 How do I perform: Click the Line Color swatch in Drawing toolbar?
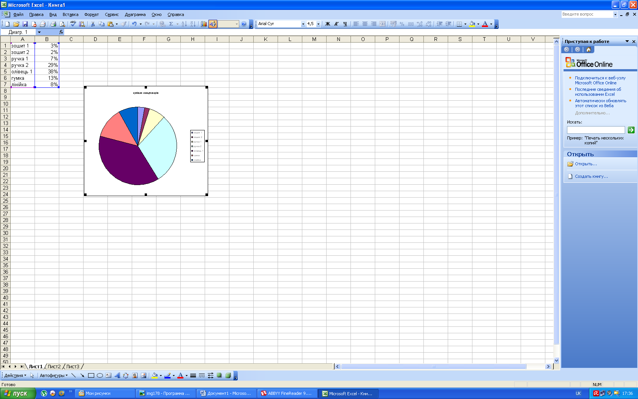(x=167, y=375)
